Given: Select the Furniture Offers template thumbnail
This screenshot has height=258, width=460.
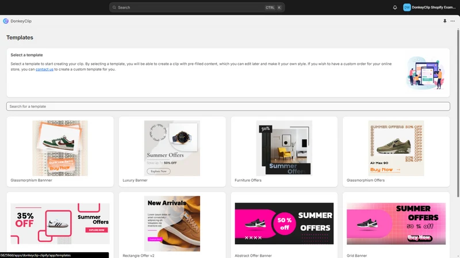Looking at the screenshot, I should pos(284,148).
